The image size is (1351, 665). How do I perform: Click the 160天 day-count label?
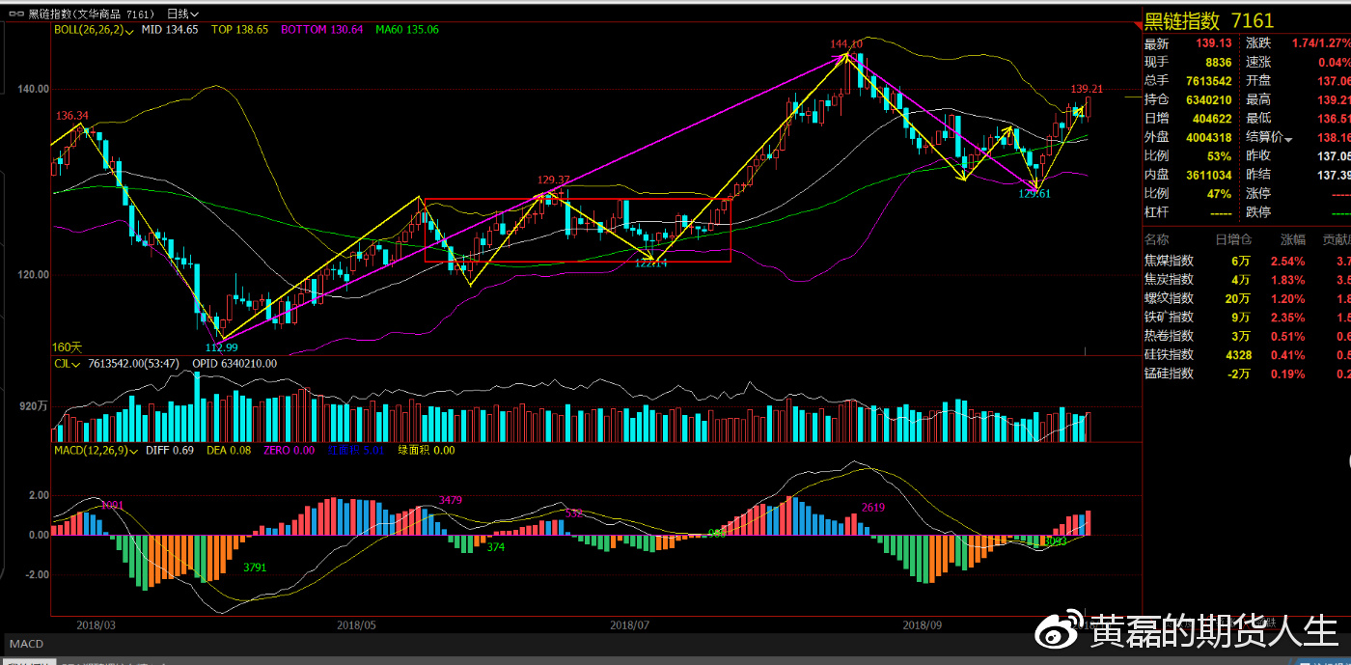[x=68, y=346]
